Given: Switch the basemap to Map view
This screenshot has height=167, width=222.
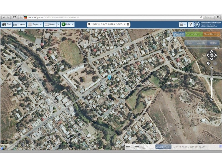Looking at the screenshot, I should point(190,43).
